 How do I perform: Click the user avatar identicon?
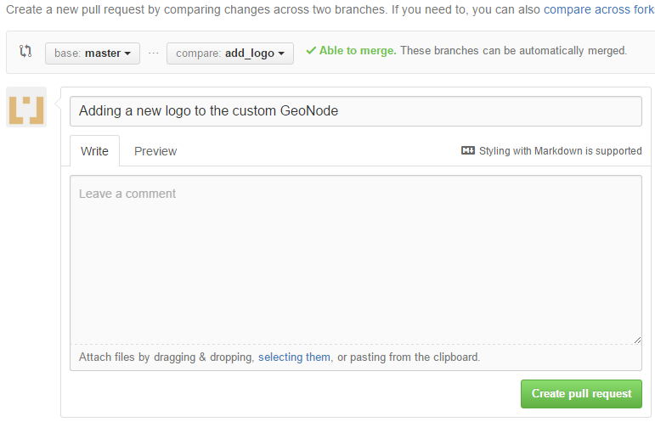pyautogui.click(x=26, y=107)
